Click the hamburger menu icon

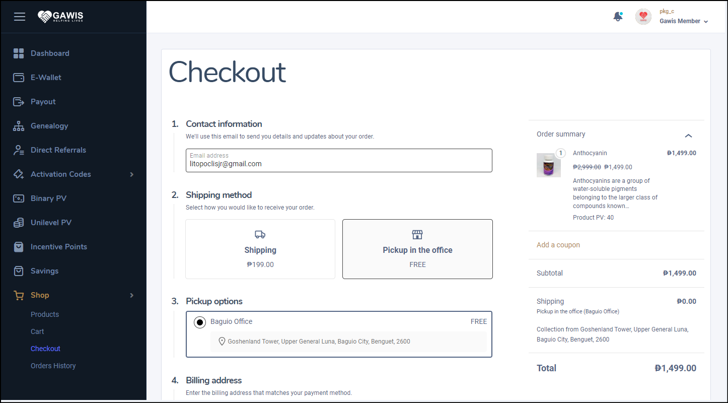20,17
